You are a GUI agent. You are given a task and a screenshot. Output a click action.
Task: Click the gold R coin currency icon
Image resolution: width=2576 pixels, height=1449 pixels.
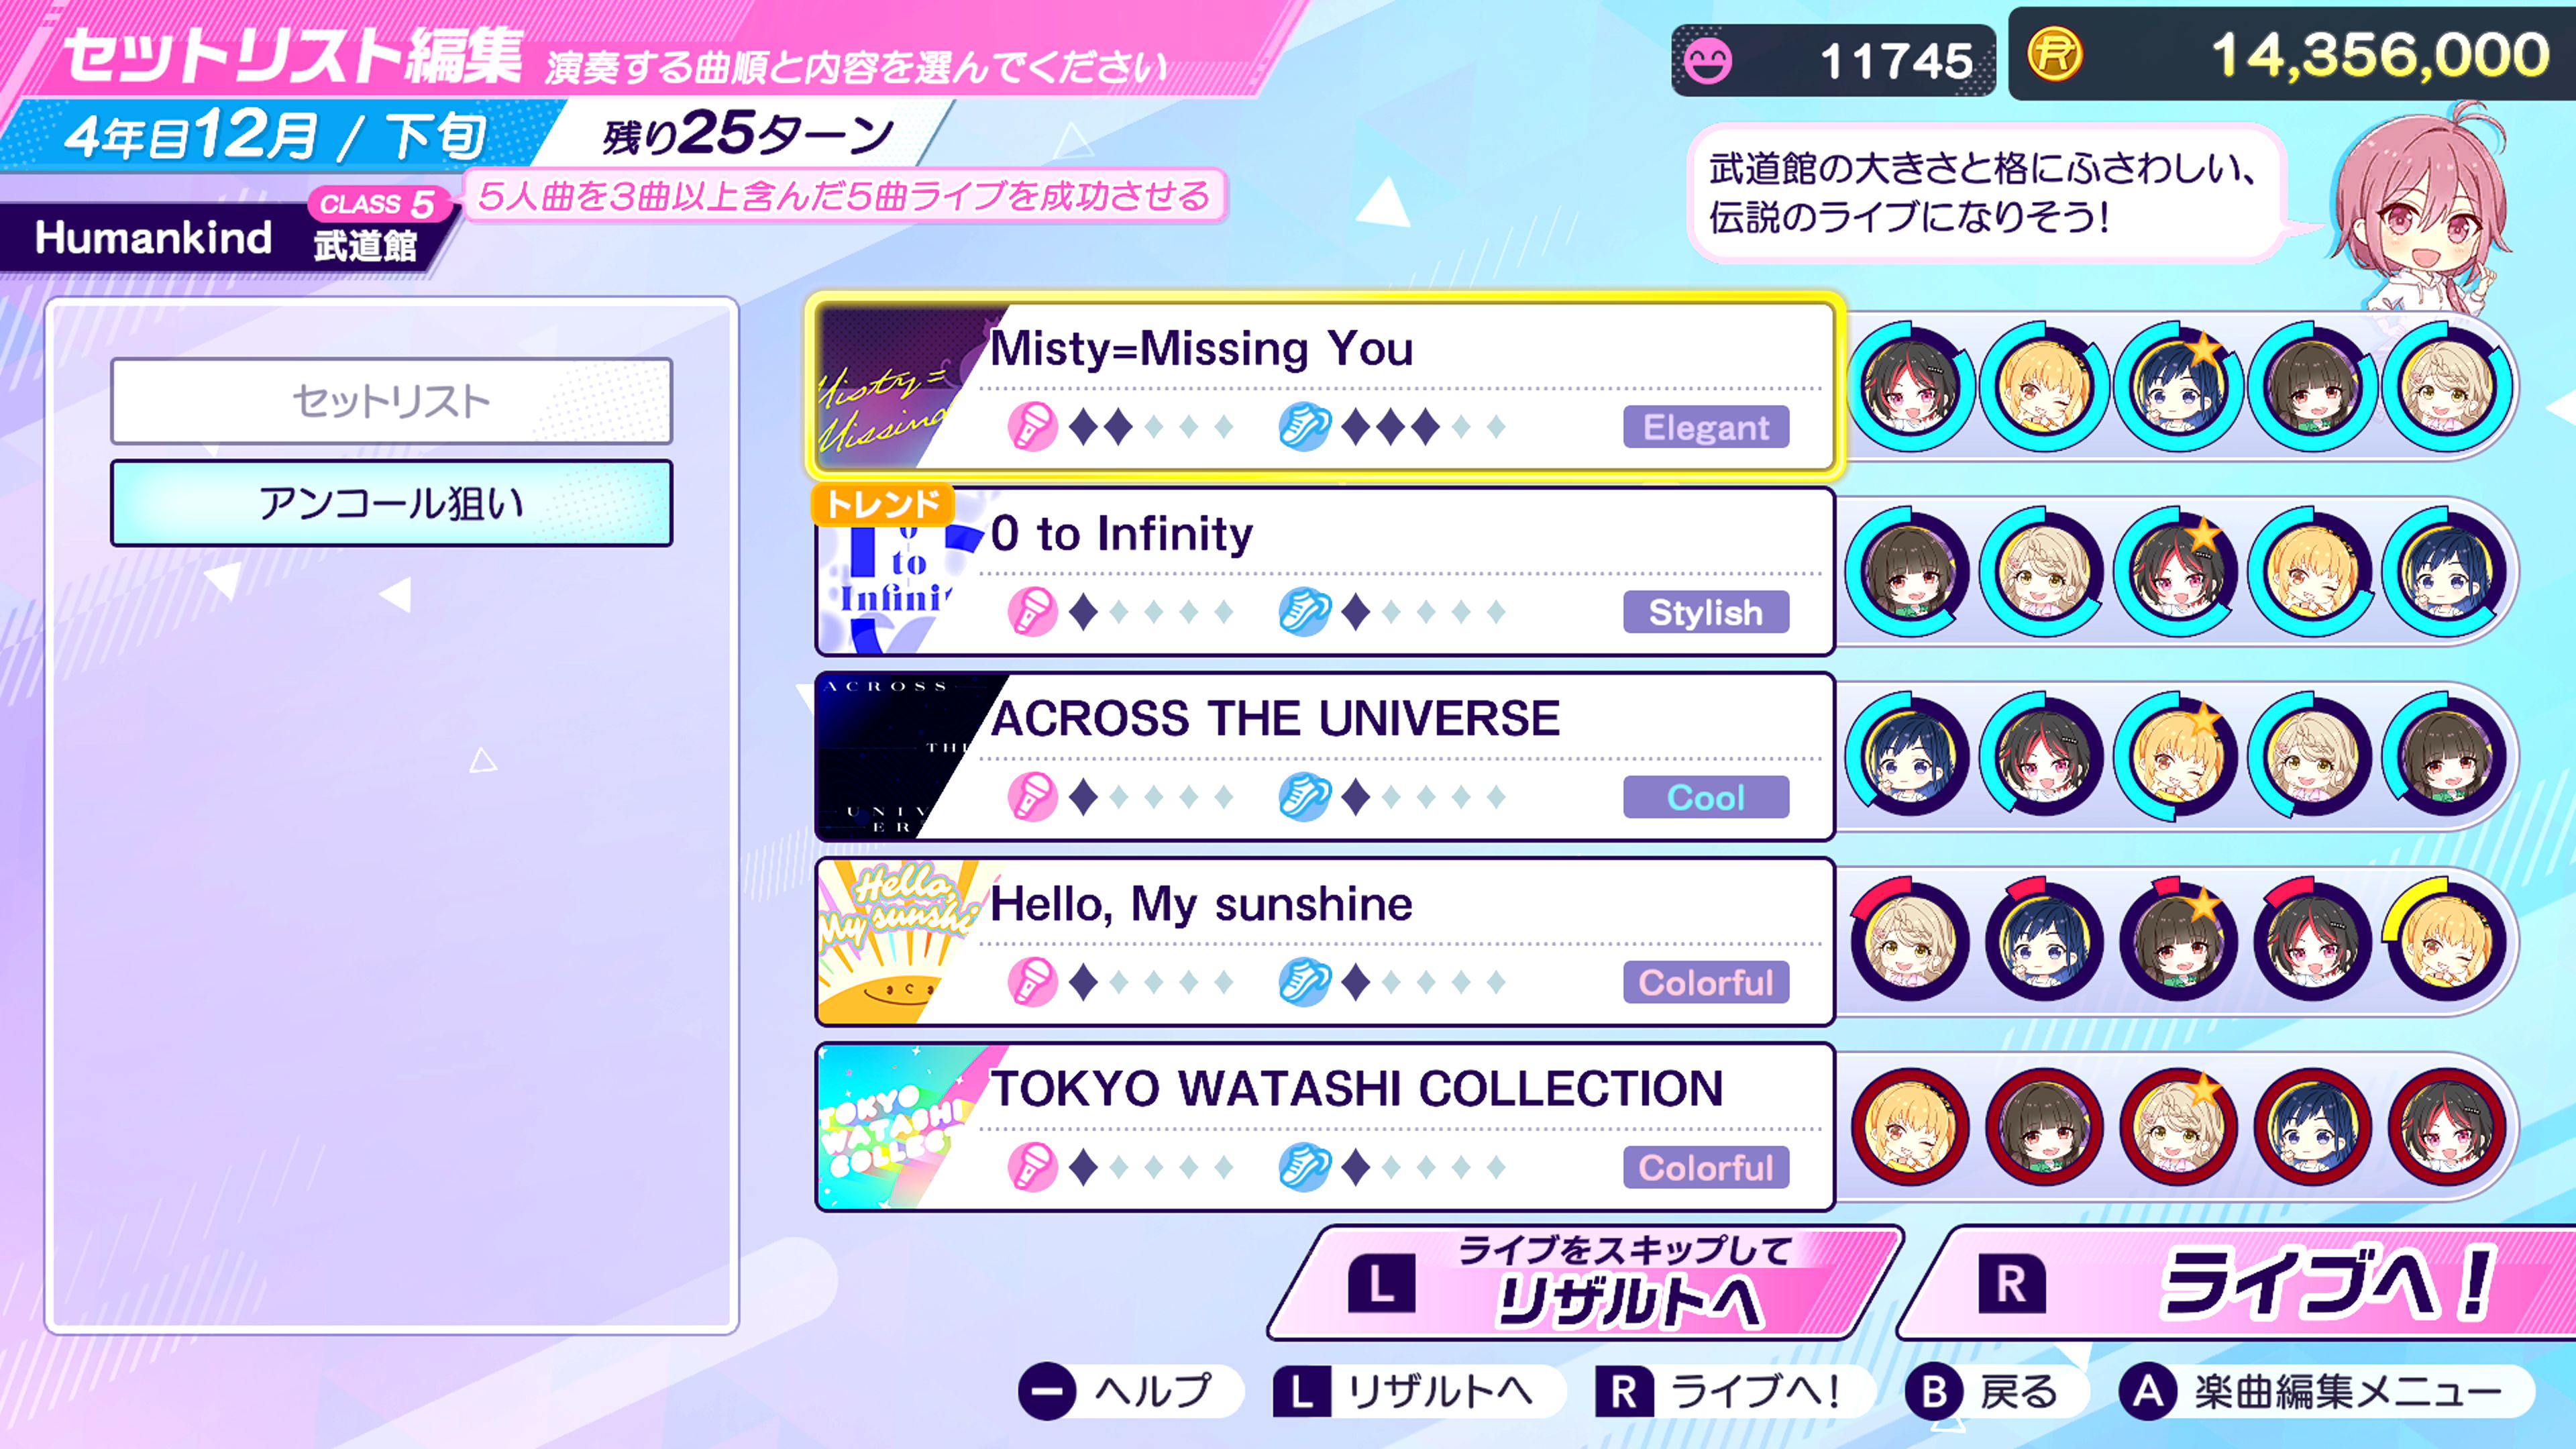pos(2055,54)
